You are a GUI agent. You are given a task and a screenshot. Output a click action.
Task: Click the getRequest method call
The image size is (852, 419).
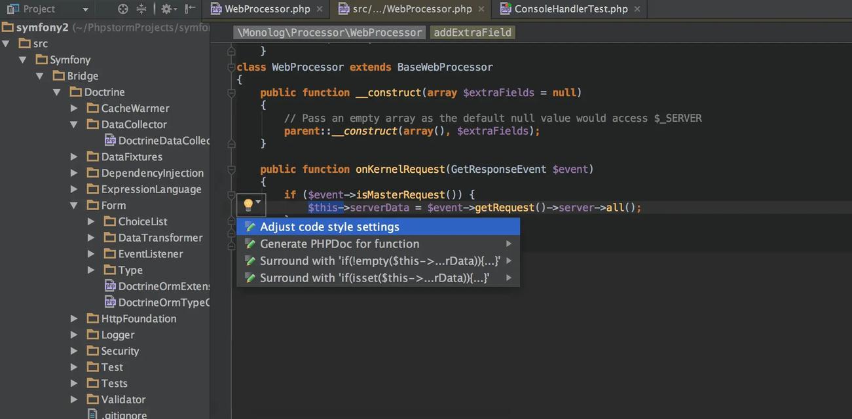pos(505,208)
